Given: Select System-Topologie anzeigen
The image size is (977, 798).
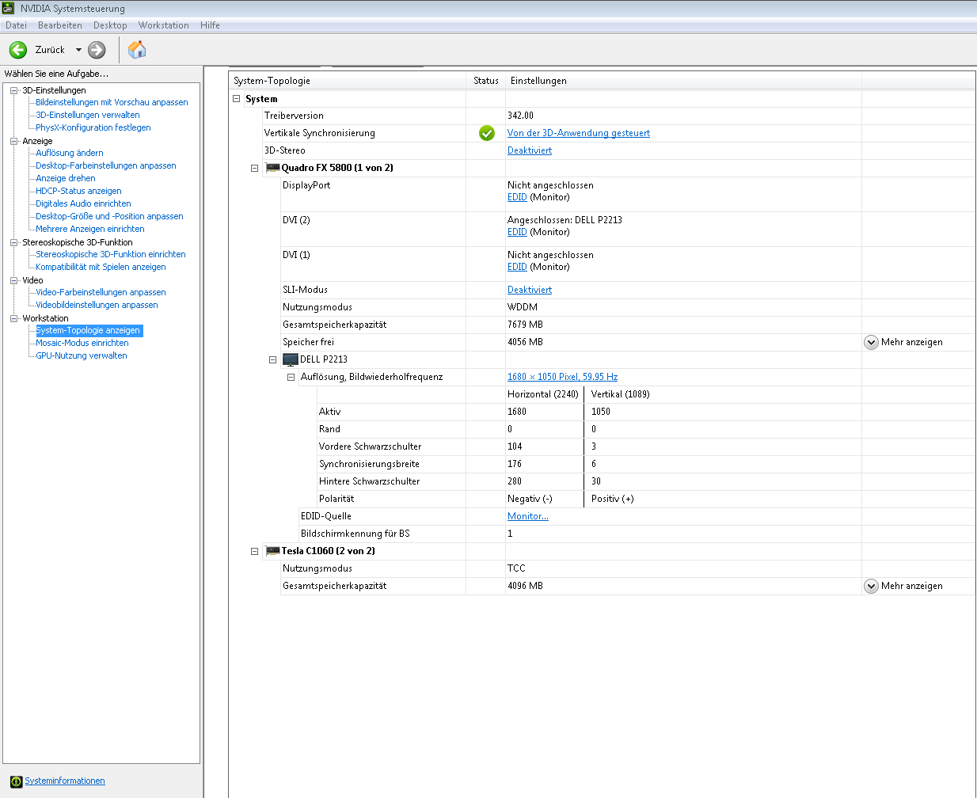Looking at the screenshot, I should pos(89,330).
